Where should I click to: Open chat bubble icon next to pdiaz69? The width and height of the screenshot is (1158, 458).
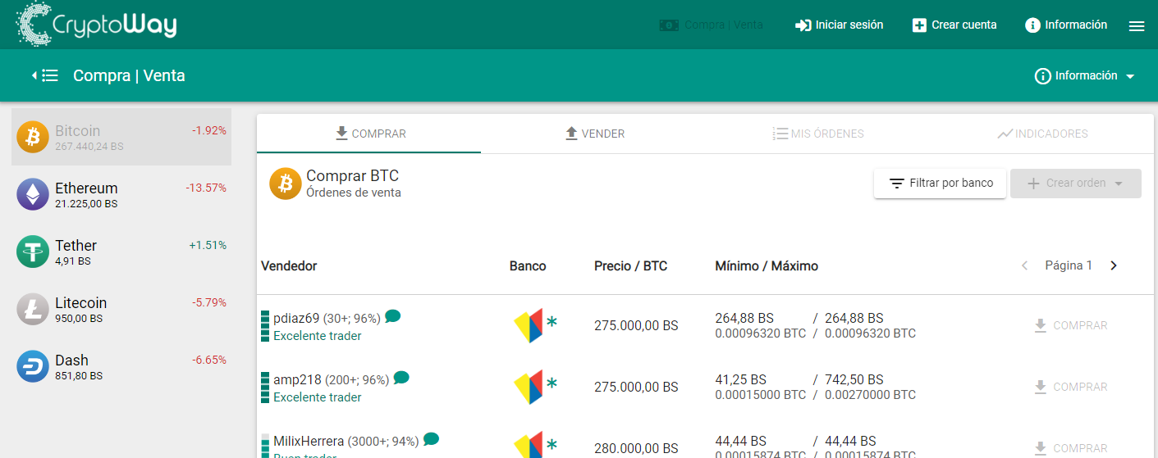393,316
